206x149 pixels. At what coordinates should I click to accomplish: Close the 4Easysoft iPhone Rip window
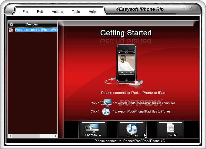[x=191, y=9]
